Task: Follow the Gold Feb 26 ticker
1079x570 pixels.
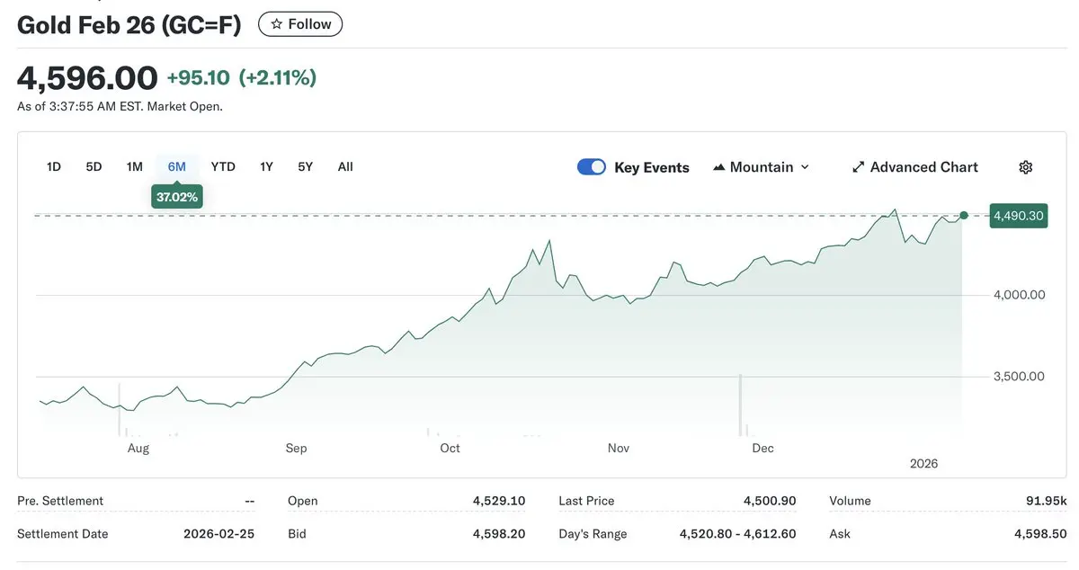Action: [x=300, y=24]
